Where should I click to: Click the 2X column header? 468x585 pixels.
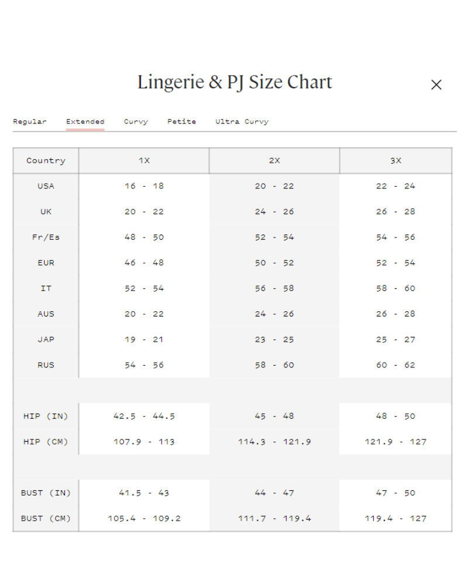click(274, 161)
